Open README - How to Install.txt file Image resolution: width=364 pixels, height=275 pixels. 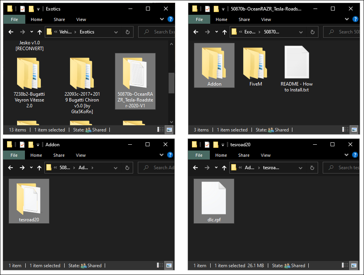(x=296, y=69)
